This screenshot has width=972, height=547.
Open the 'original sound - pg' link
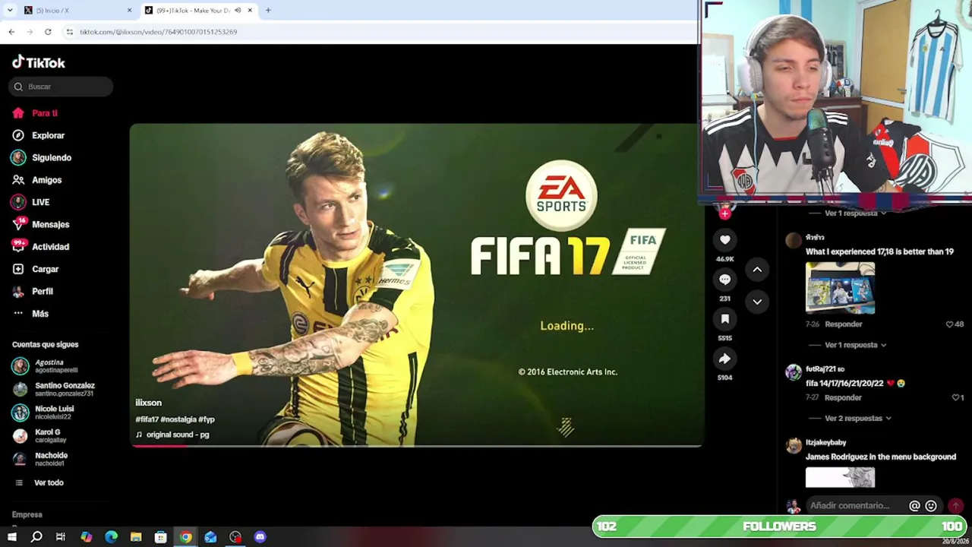pyautogui.click(x=172, y=435)
